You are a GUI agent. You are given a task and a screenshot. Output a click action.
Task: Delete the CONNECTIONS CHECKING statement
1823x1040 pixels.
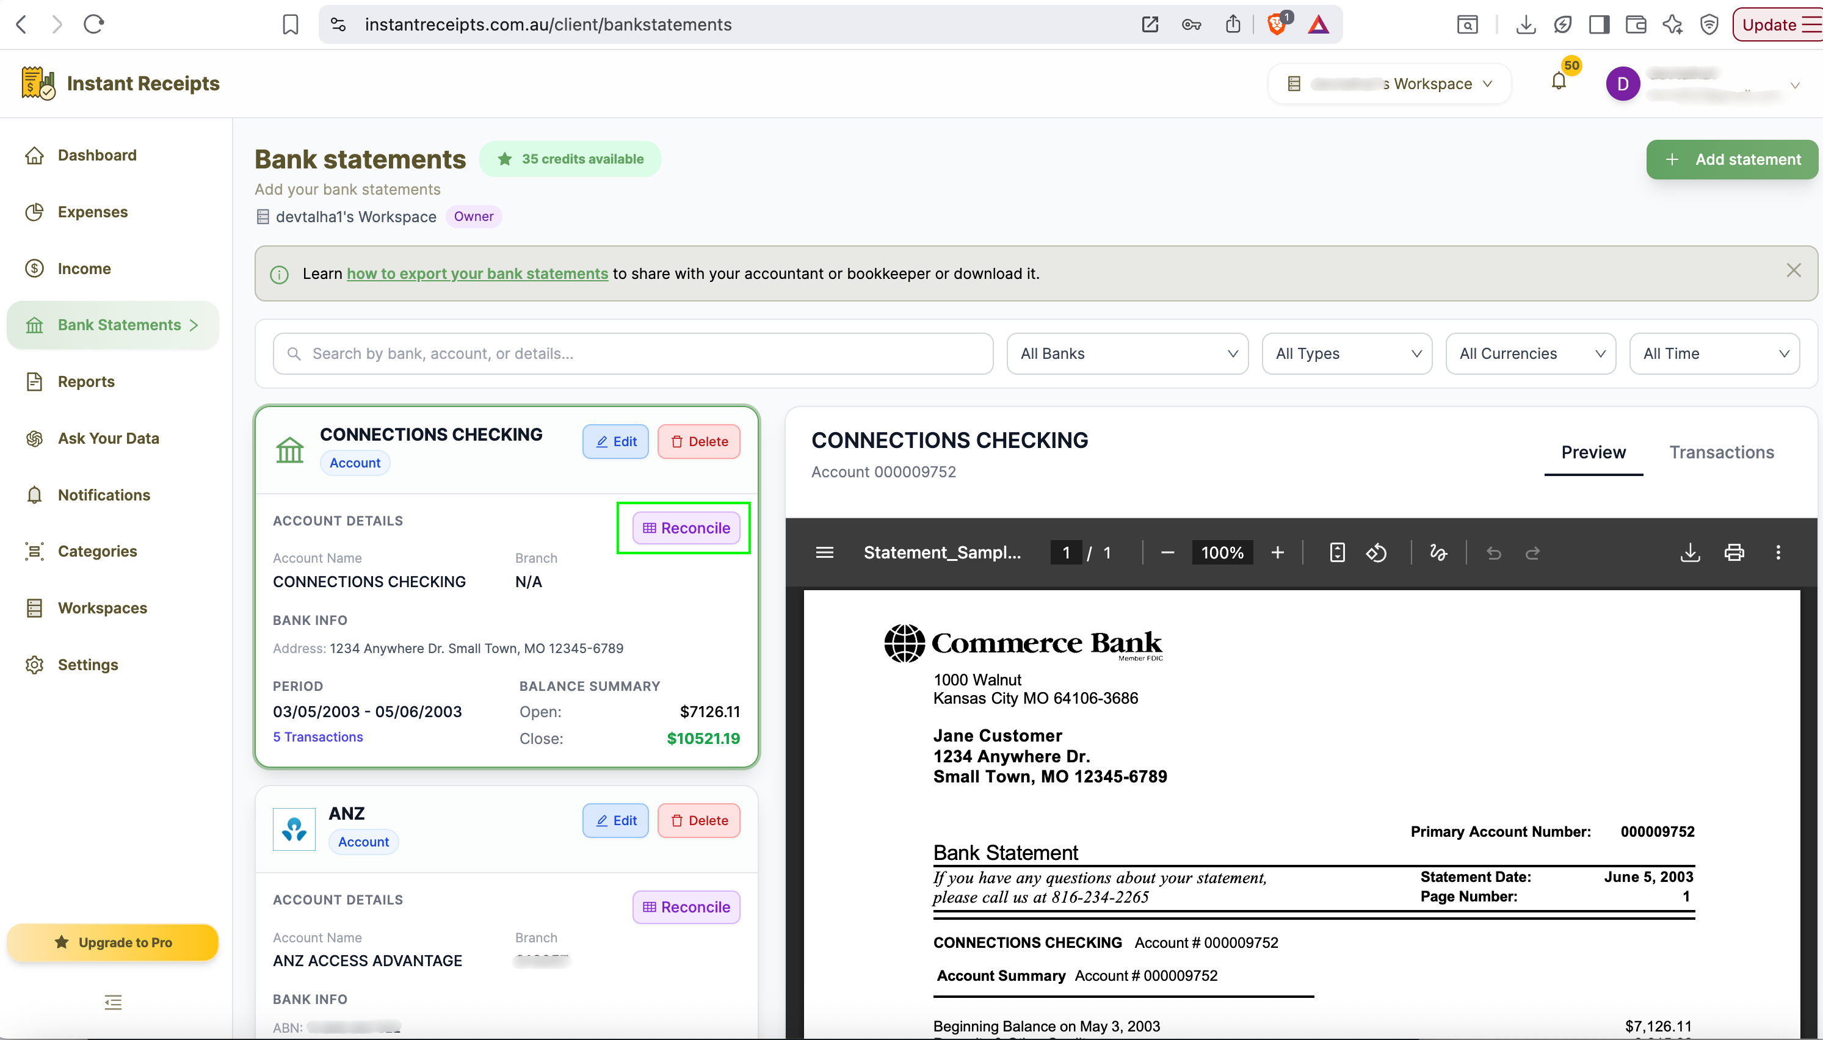[x=698, y=441]
